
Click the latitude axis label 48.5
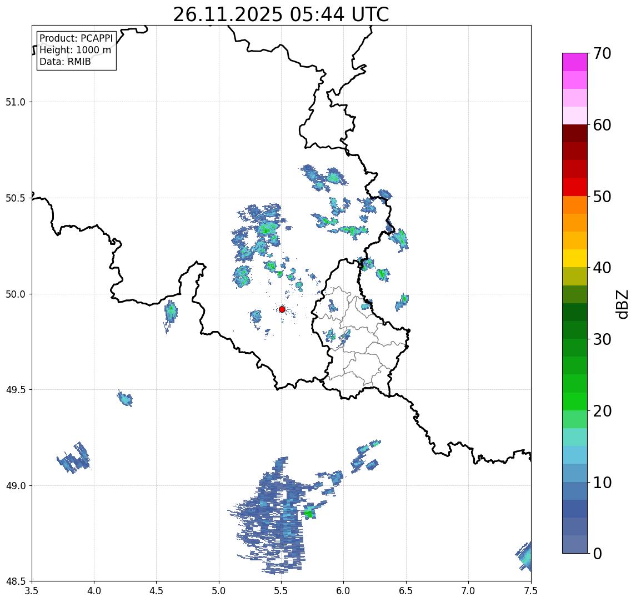click(16, 581)
